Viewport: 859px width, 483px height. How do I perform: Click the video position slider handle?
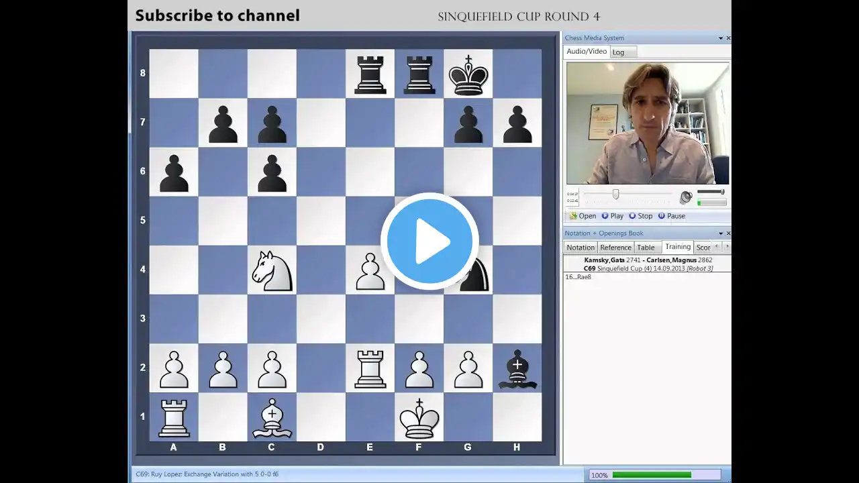point(615,194)
